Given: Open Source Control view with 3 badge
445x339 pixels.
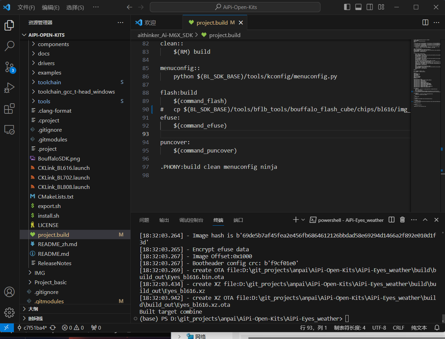Looking at the screenshot, I should (9, 67).
